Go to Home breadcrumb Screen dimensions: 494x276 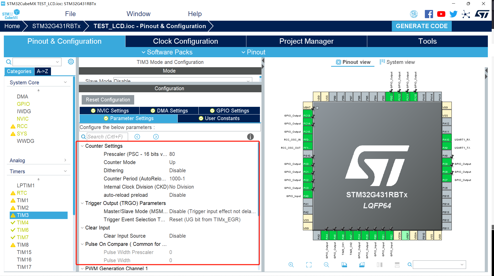[12, 26]
